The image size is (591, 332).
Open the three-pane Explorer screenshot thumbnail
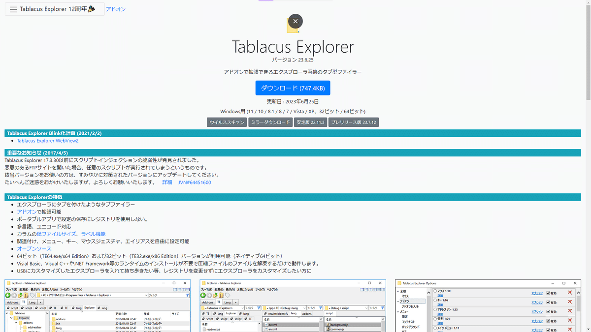[x=293, y=306]
